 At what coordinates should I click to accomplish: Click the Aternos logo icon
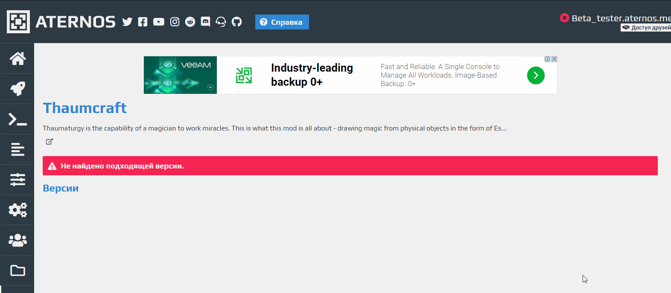point(18,22)
